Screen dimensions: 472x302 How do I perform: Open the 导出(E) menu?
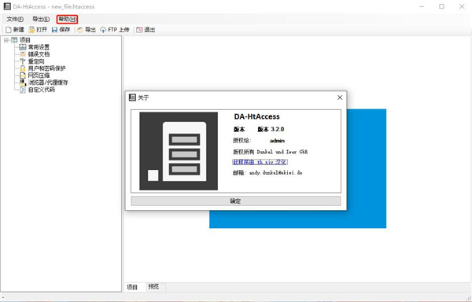point(41,19)
